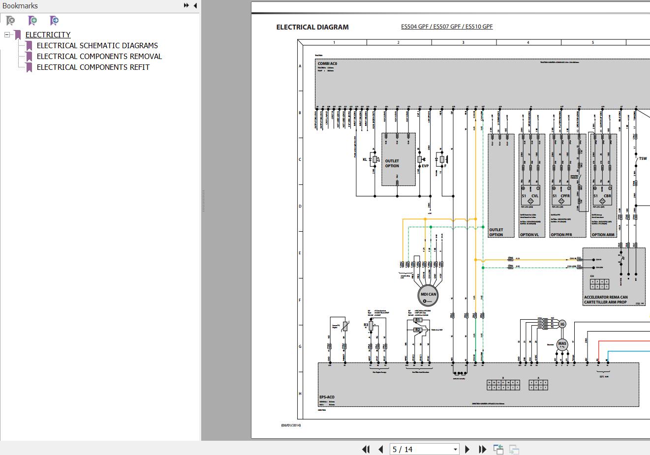Go to the first page
The height and width of the screenshot is (455, 650).
(366, 449)
